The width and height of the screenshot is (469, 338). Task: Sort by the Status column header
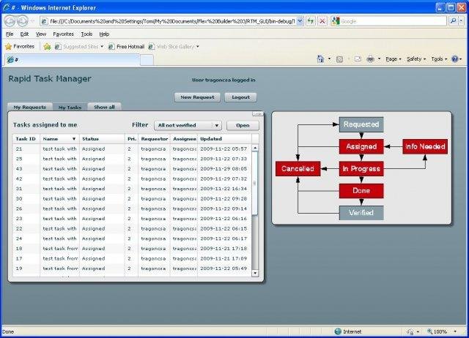[102, 139]
